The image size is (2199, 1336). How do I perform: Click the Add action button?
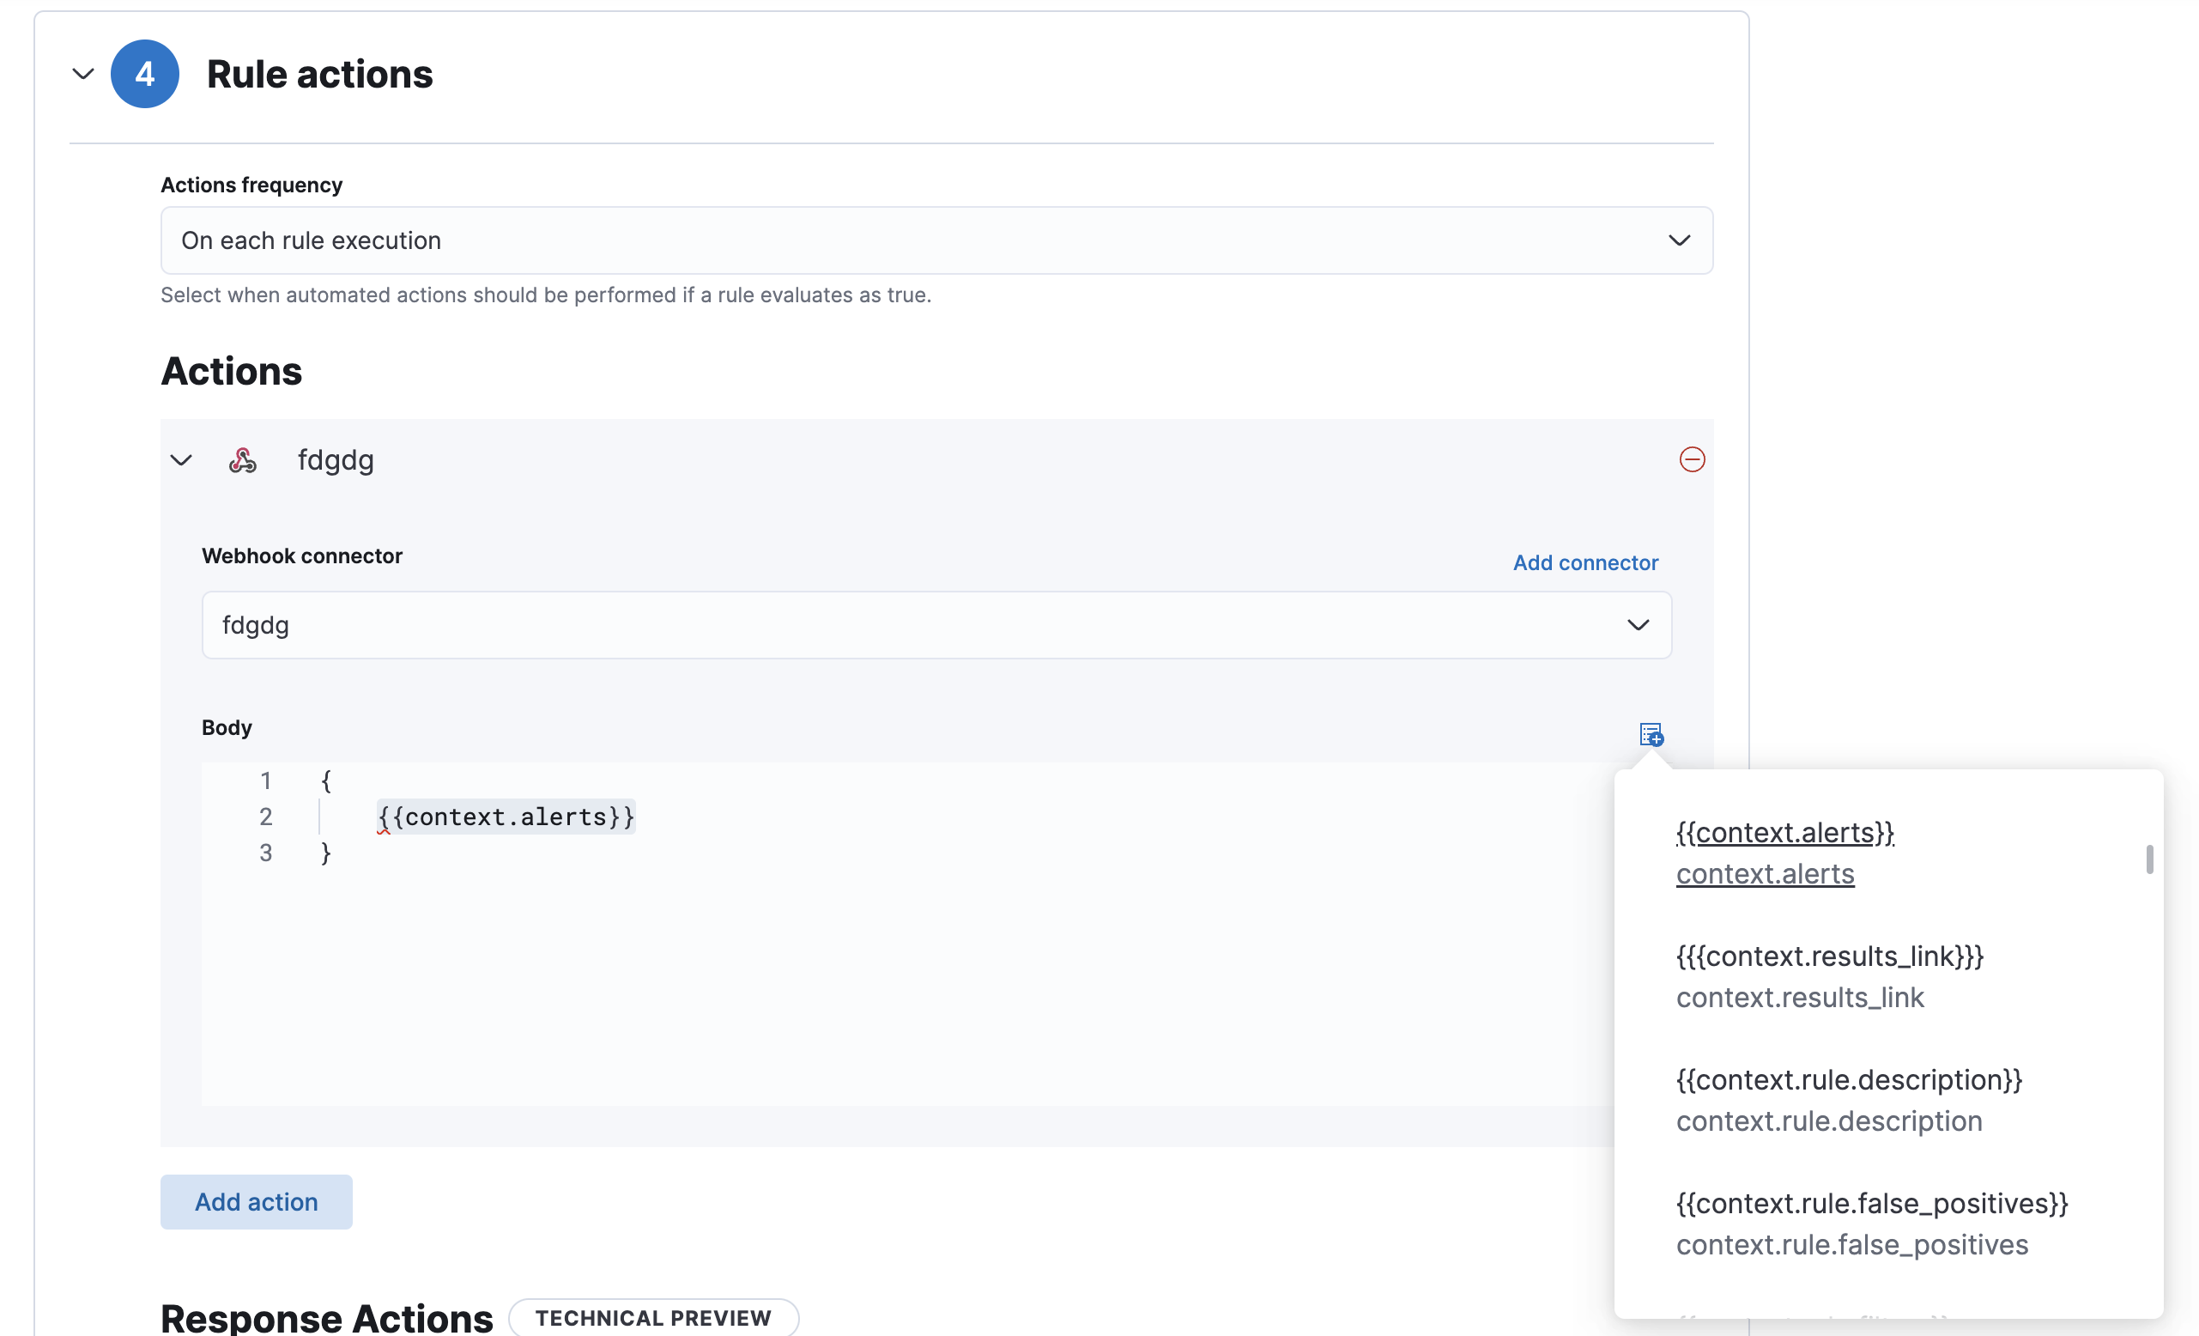tap(256, 1201)
